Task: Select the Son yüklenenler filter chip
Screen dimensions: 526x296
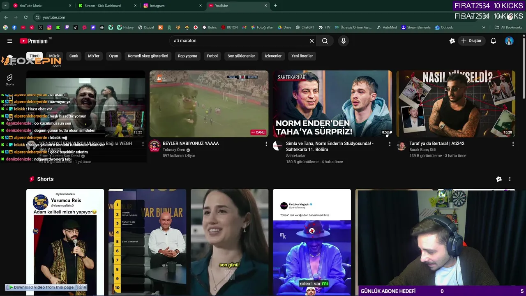Action: pos(241,56)
